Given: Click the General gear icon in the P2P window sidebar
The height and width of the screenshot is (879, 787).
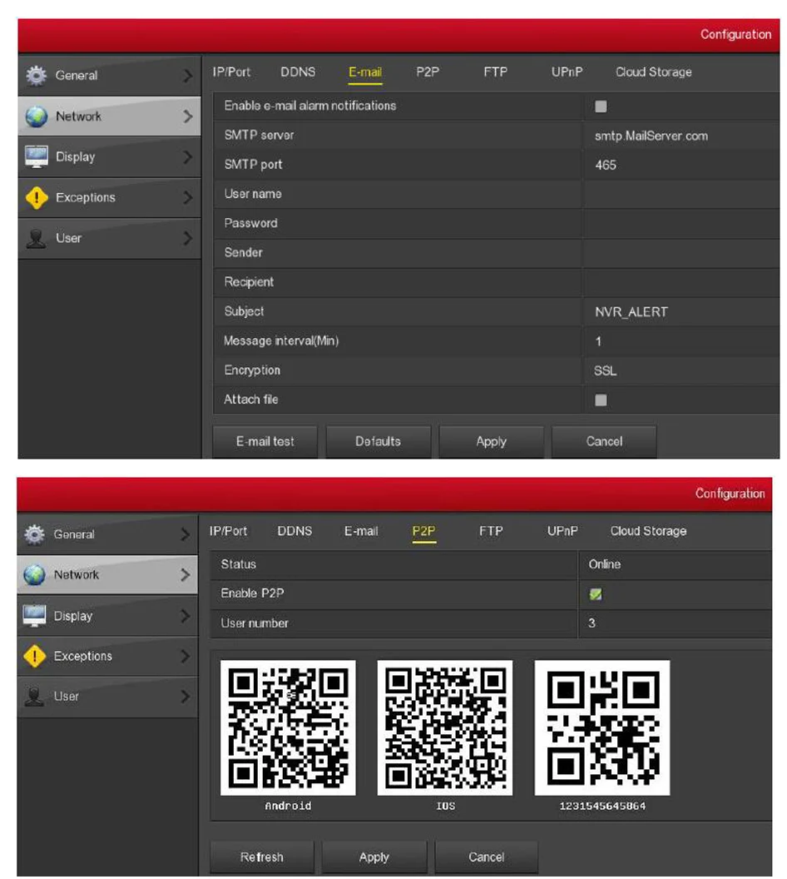Looking at the screenshot, I should pyautogui.click(x=35, y=534).
